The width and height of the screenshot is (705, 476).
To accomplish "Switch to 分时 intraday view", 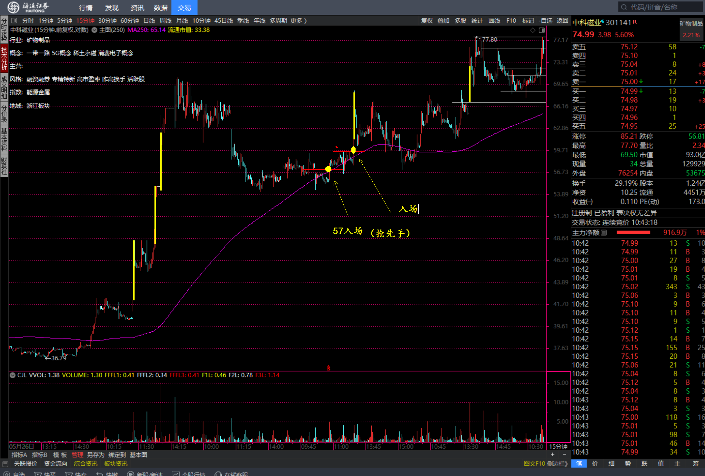I will click(28, 21).
